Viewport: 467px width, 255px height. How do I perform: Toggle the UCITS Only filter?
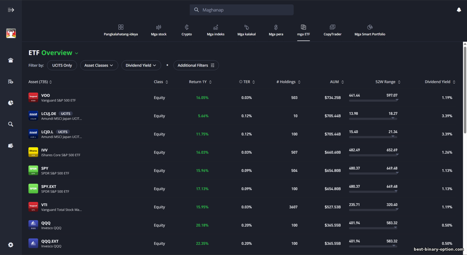[x=62, y=65]
